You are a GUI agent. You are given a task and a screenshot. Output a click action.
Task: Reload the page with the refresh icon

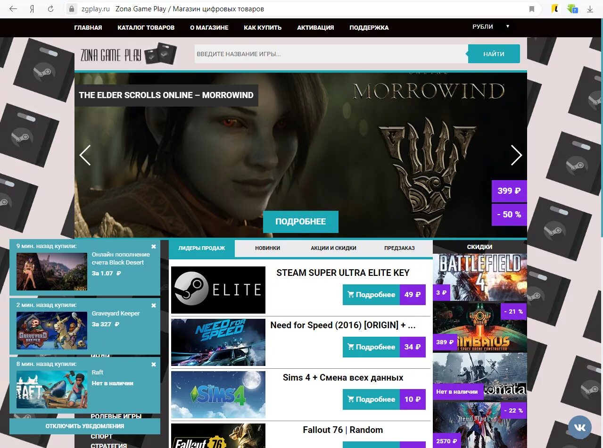pos(50,9)
